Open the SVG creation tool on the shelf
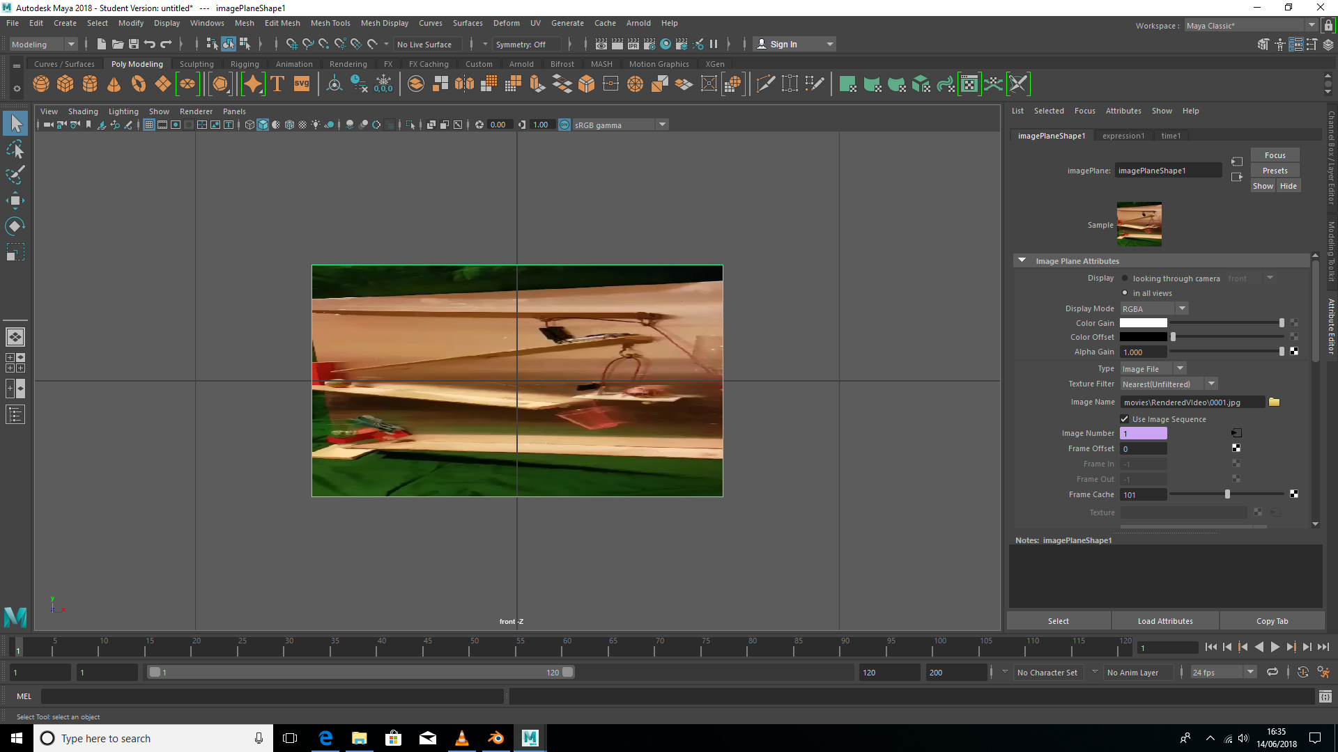The image size is (1338, 752). (x=301, y=84)
